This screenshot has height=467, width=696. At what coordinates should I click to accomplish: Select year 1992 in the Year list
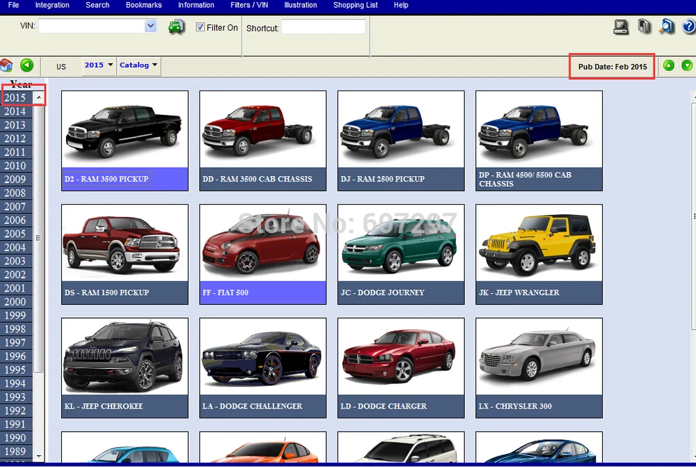click(15, 411)
